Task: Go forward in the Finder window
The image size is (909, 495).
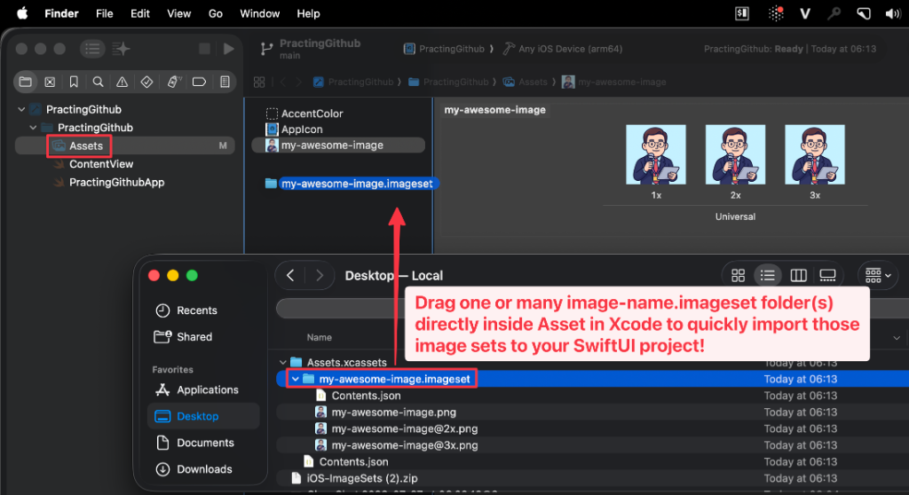Action: coord(319,275)
